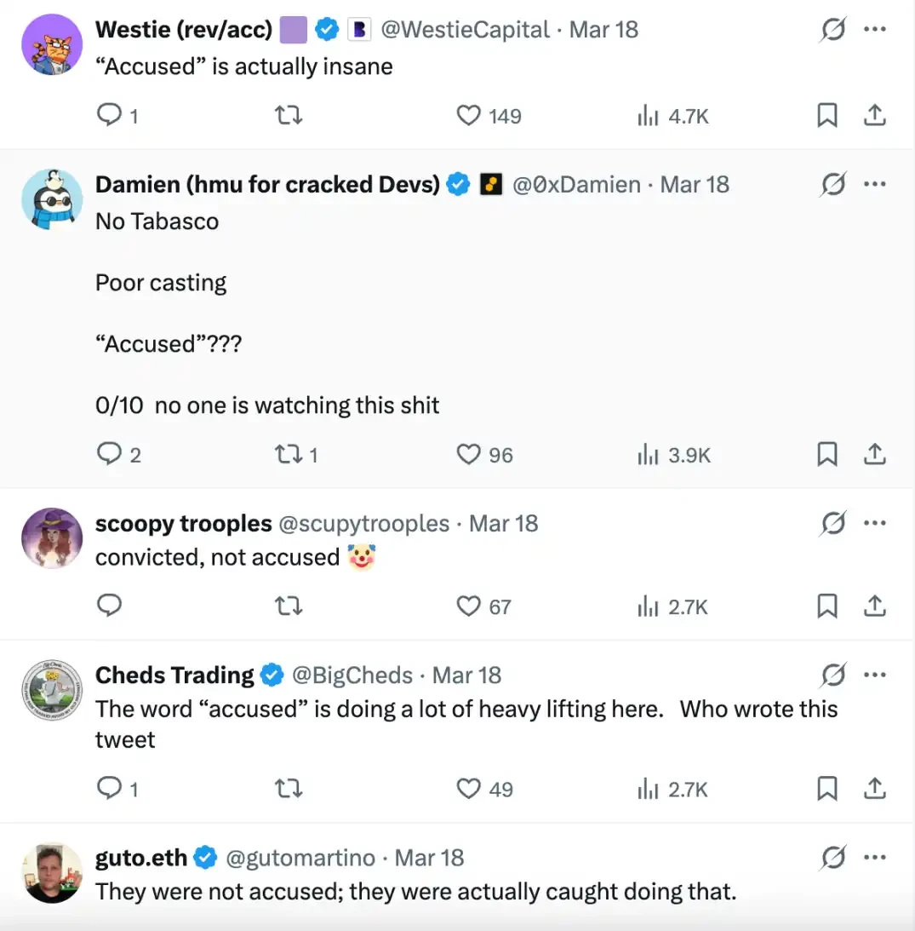Click the purple square badge beside Westie's name
The height and width of the screenshot is (931, 915).
[x=293, y=30]
